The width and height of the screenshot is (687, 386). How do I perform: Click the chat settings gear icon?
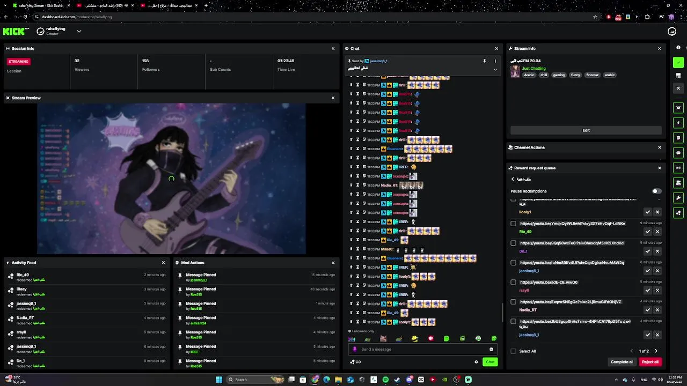(476, 362)
